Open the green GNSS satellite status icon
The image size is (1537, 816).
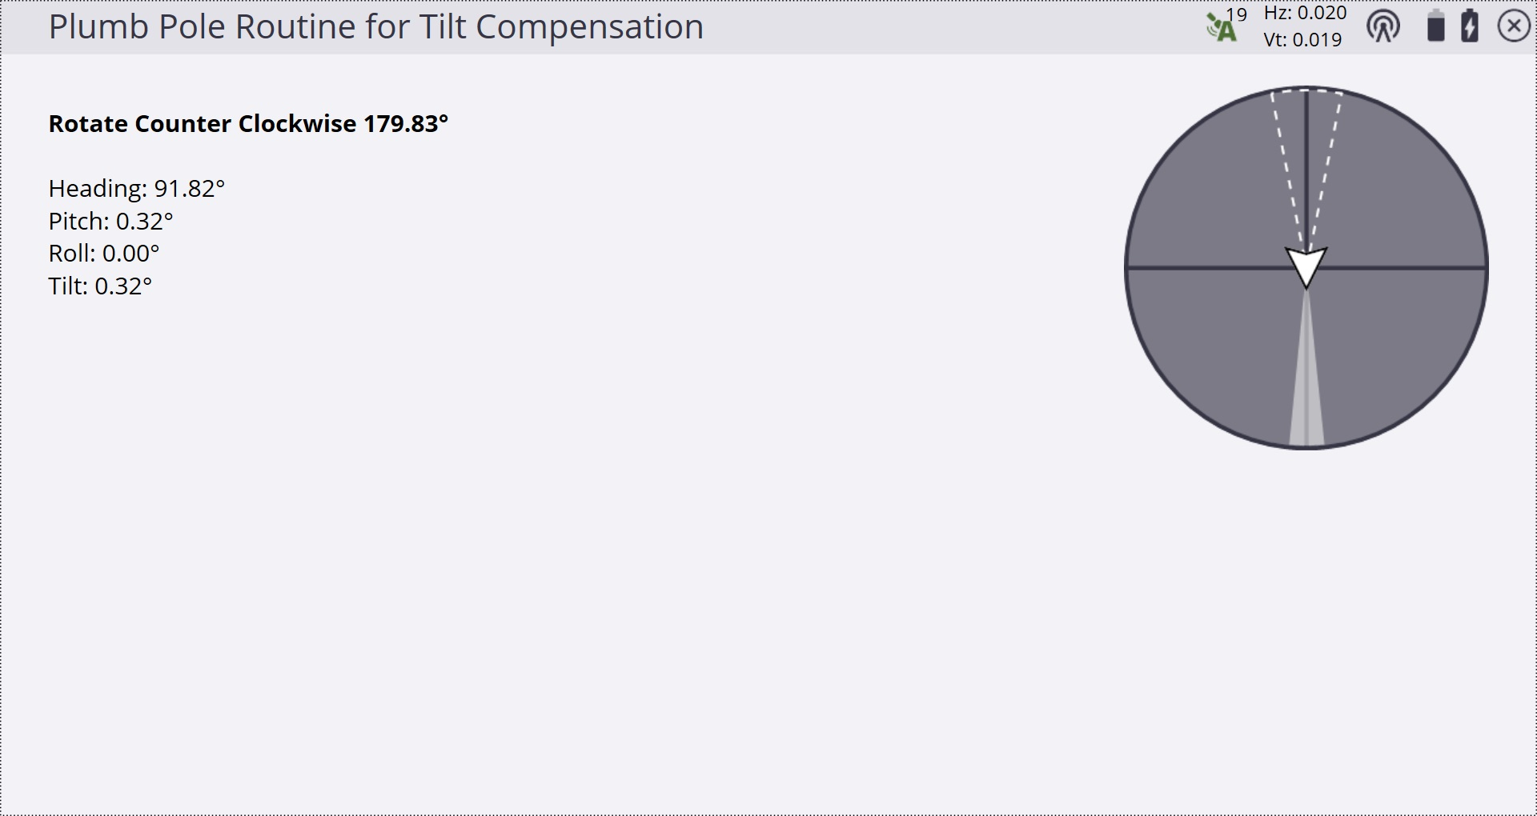(x=1222, y=28)
